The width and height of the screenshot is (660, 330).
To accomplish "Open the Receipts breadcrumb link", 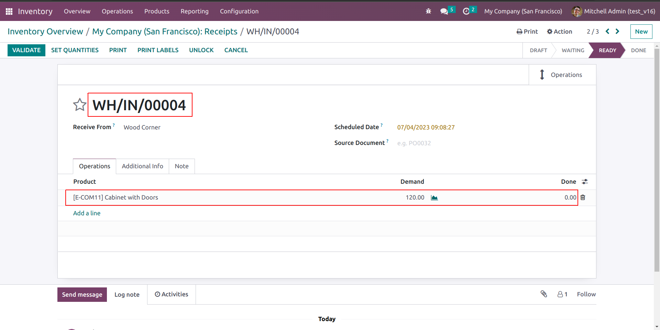I will pyautogui.click(x=165, y=32).
